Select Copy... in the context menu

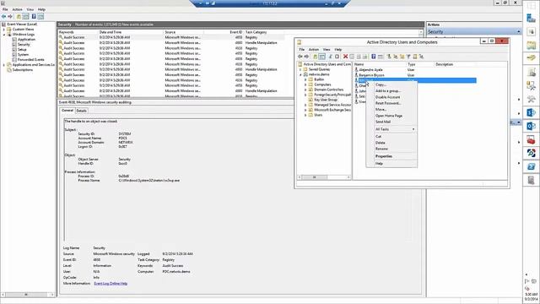point(381,84)
